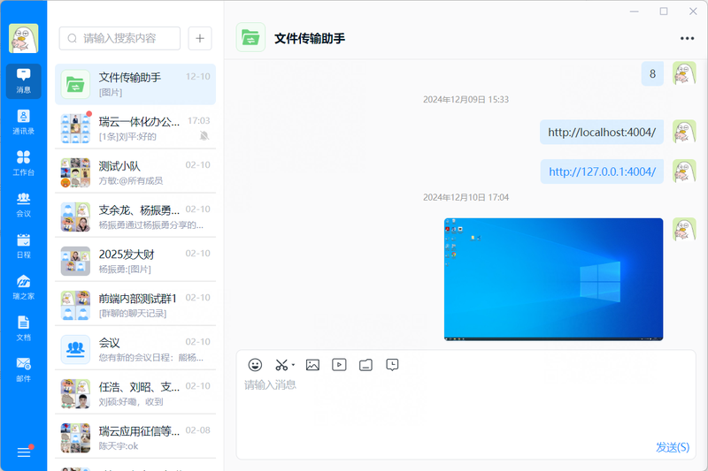Open the 通讯录 contacts icon

(24, 122)
